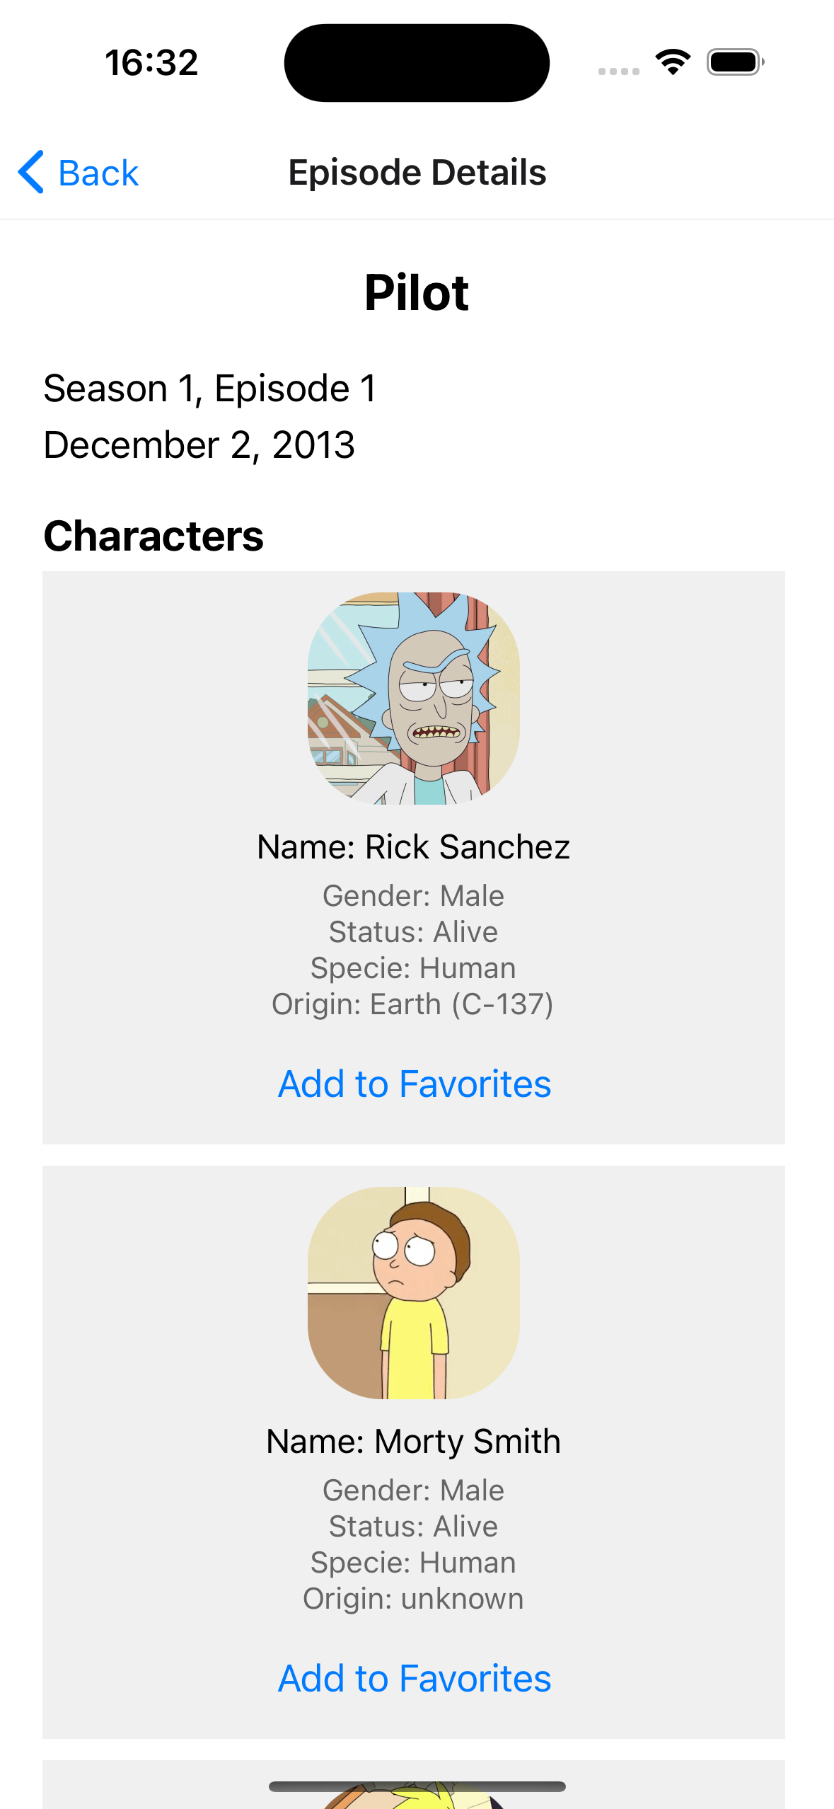
Task: Open Morty Smith's avatar image
Action: [x=414, y=1292]
